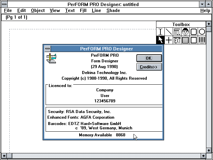Viewport: 213px width, 160px height.
Task: Select the rounded rectangle tool
Action: click(194, 32)
